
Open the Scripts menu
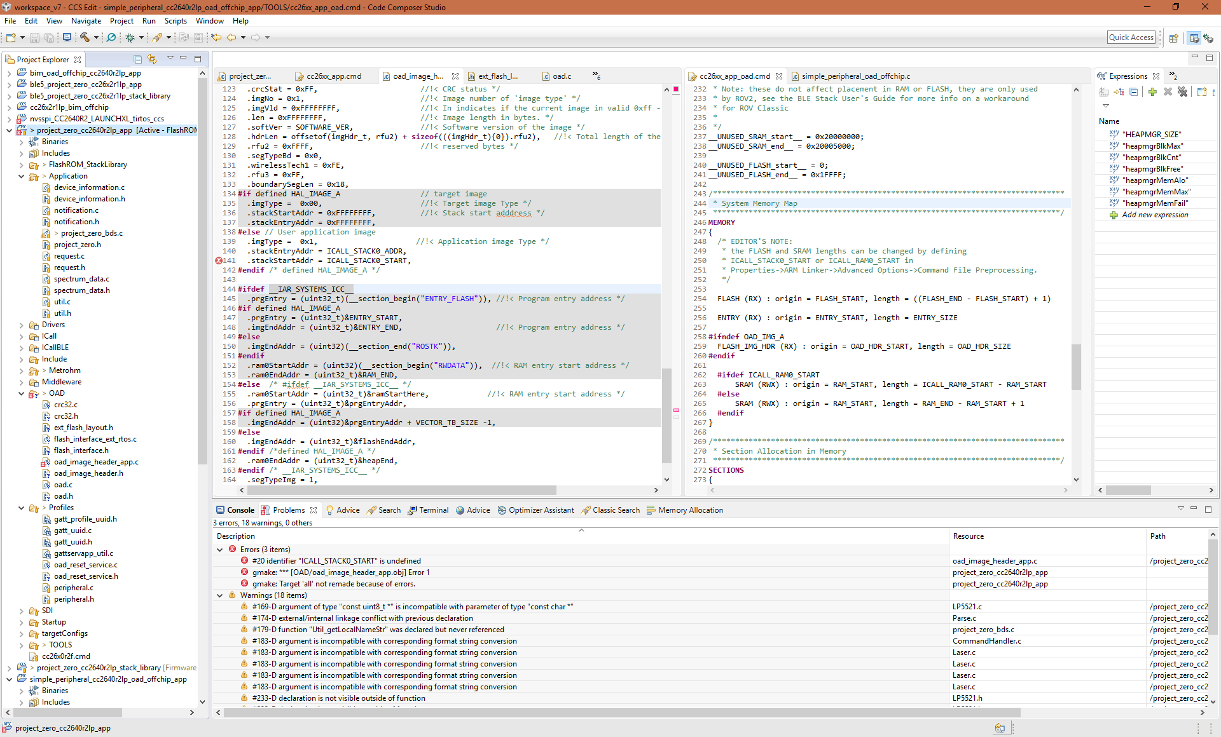pos(176,21)
